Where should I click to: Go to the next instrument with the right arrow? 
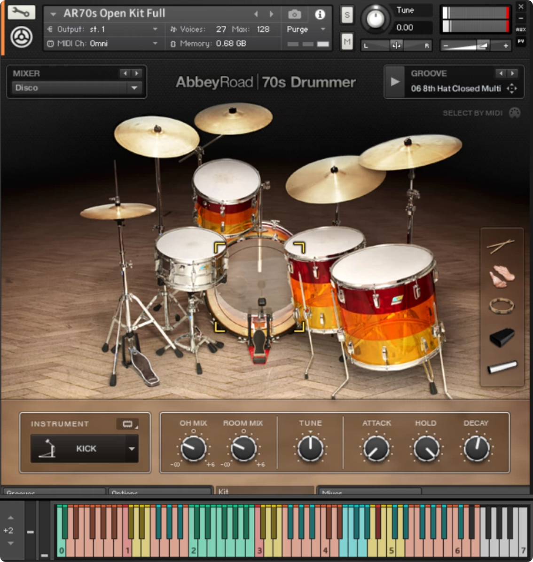(x=272, y=14)
